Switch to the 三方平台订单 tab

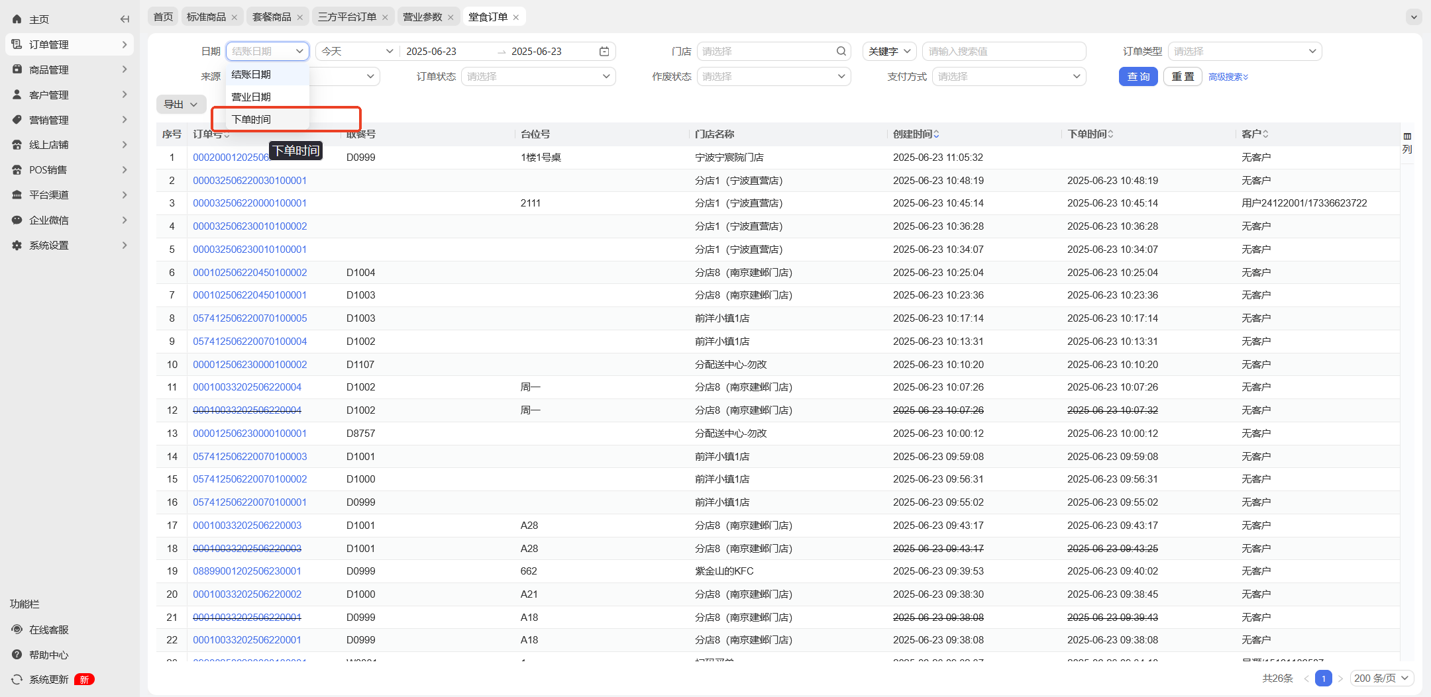coord(347,17)
